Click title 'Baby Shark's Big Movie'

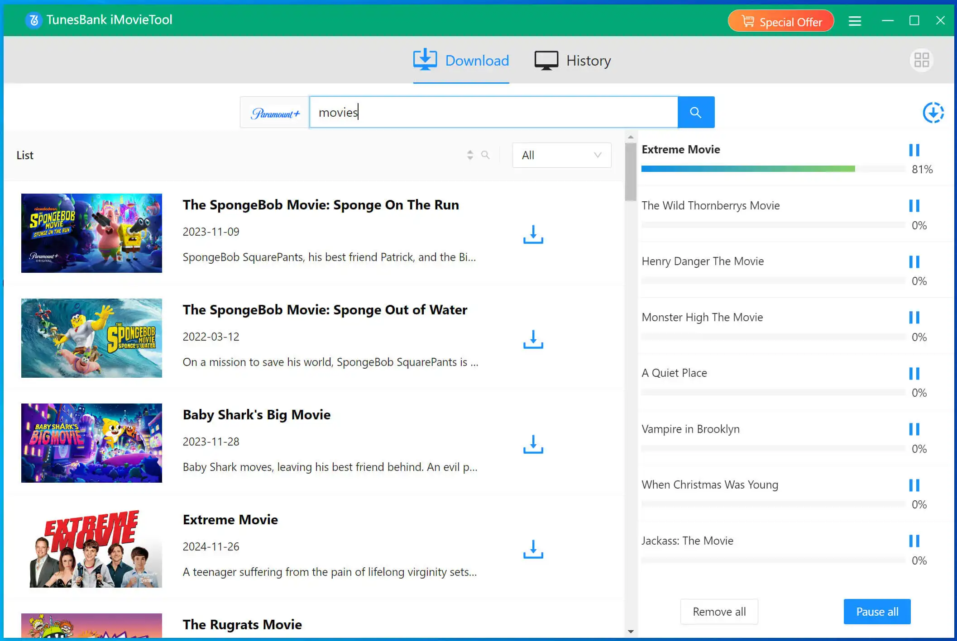click(x=257, y=415)
